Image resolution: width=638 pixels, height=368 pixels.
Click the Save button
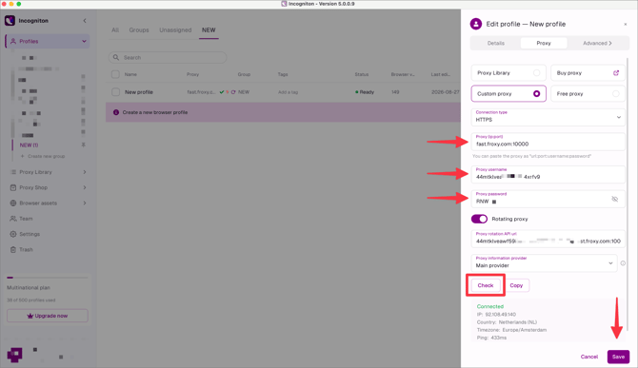click(x=618, y=357)
